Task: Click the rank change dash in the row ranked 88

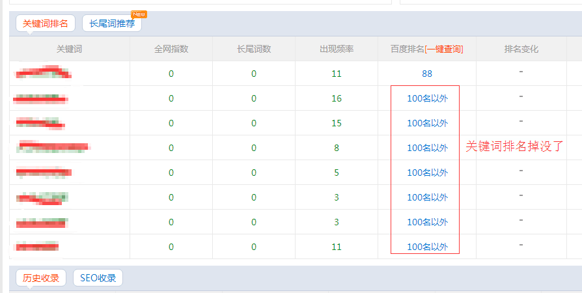Action: pos(521,72)
